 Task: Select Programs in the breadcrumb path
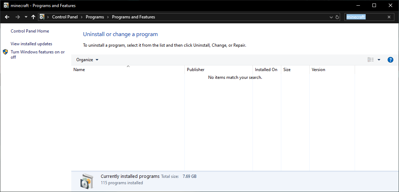pos(95,17)
